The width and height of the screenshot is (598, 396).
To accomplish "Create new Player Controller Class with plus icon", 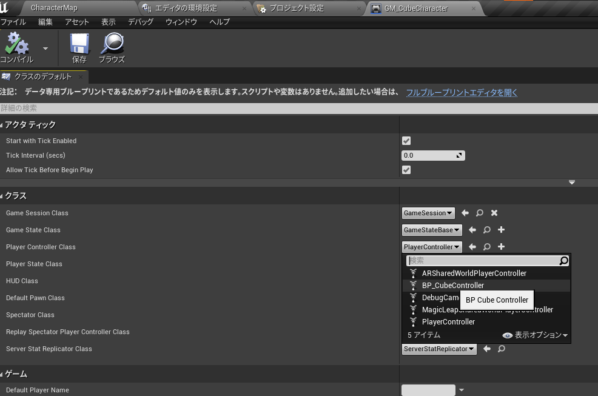I will click(502, 247).
